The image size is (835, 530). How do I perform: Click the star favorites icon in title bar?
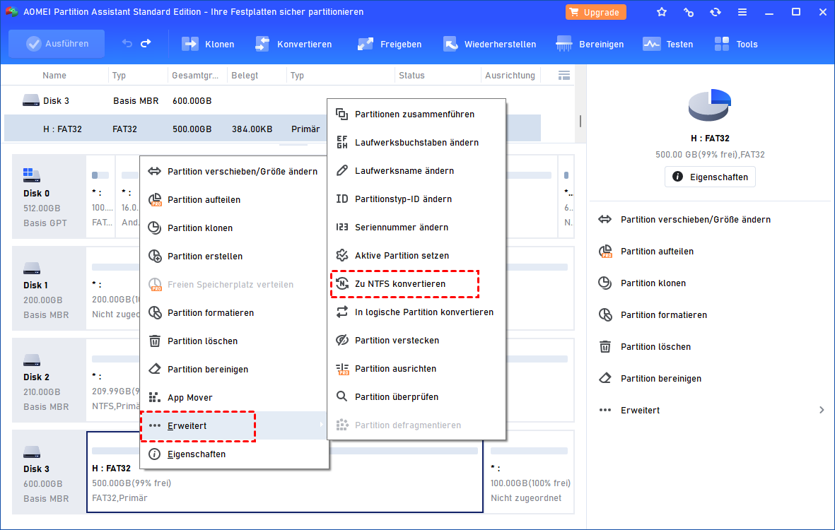coord(662,12)
